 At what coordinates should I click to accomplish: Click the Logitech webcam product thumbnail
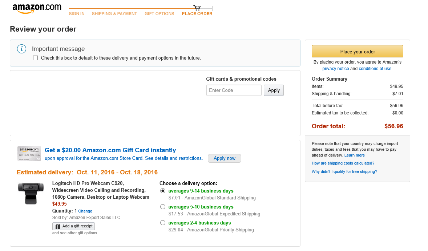pos(31,193)
